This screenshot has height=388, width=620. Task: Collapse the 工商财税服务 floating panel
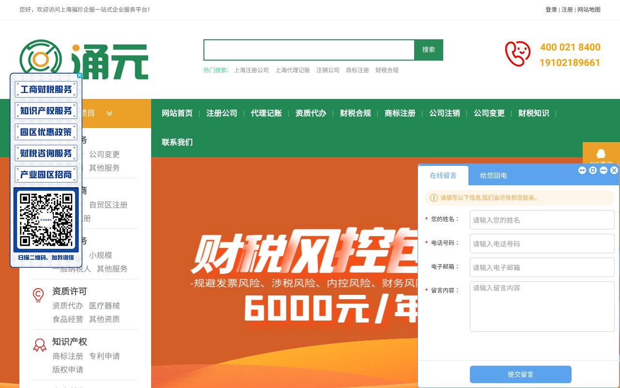point(79,75)
